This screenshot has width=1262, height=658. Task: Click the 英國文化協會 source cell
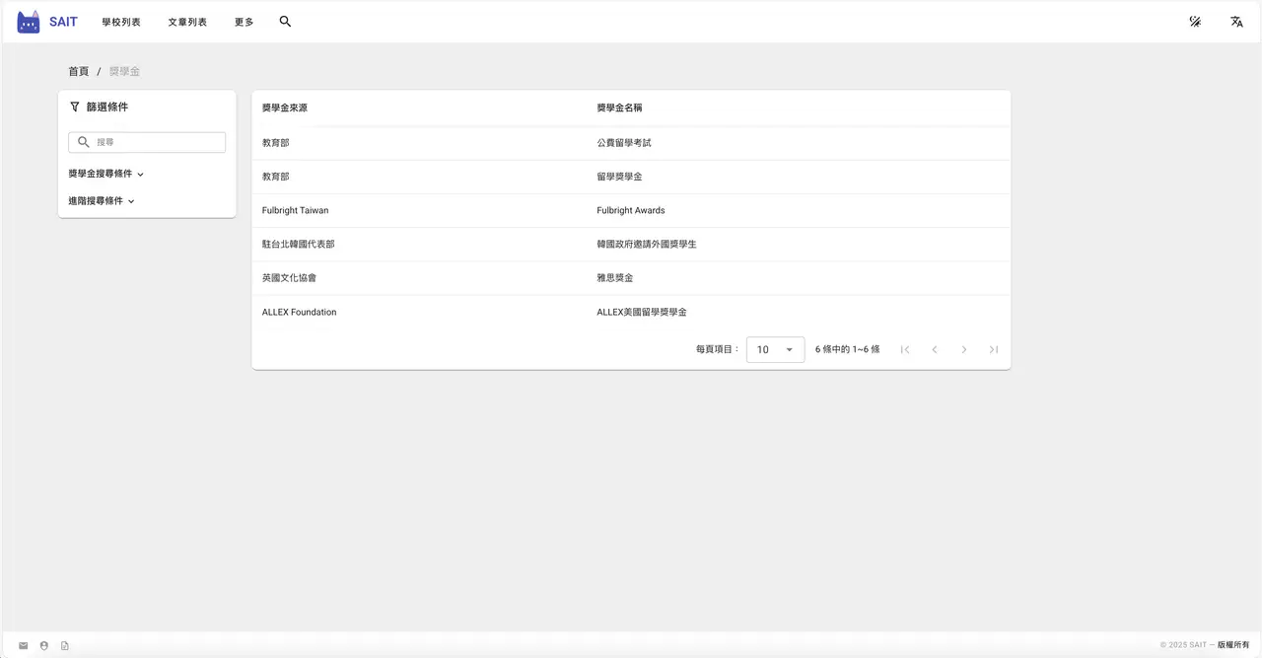pos(290,278)
